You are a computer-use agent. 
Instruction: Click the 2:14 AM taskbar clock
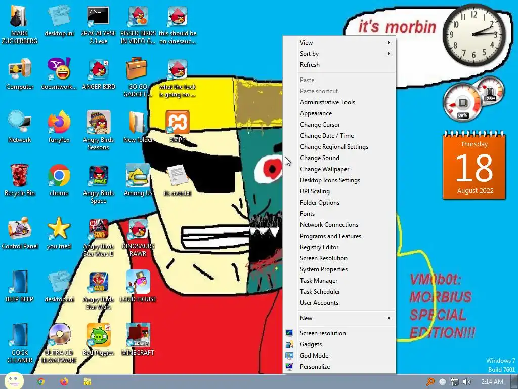point(492,382)
